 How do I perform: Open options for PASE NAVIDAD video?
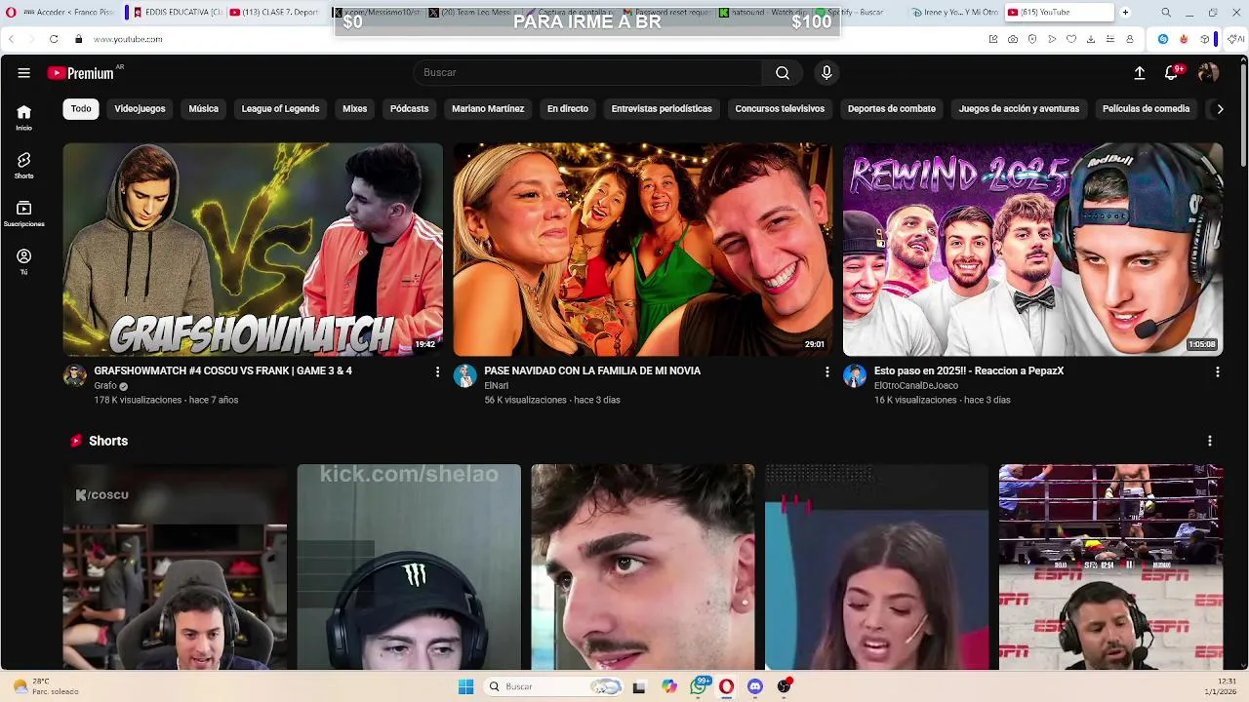coord(826,372)
